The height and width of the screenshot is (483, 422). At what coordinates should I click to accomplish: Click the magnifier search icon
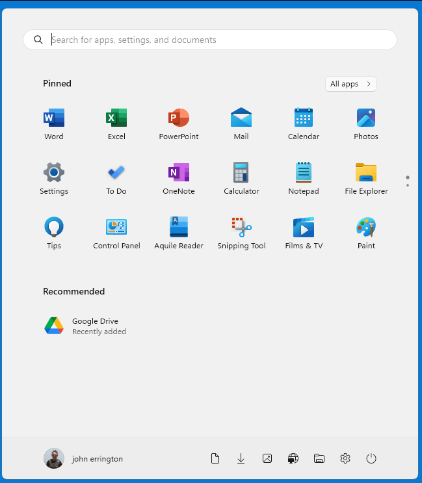(x=38, y=40)
